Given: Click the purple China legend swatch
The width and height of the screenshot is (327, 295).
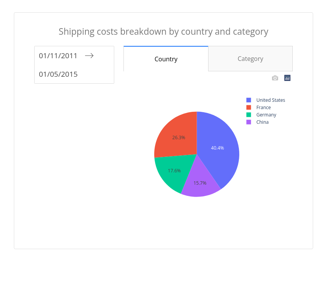Looking at the screenshot, I should click(249, 122).
